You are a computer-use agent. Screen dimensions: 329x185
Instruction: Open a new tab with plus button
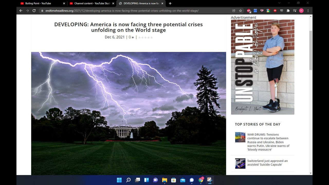(x=170, y=3)
